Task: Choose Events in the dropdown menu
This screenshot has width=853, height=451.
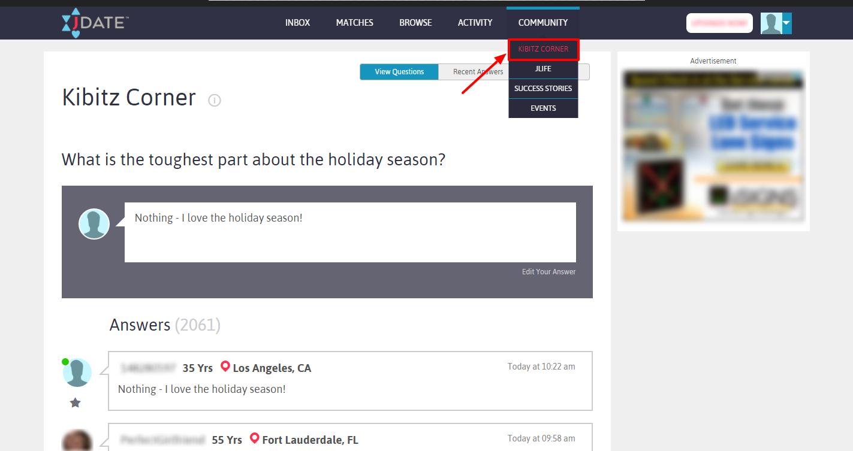Action: (543, 108)
